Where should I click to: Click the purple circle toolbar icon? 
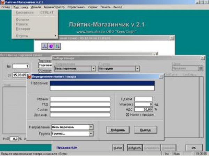point(51,46)
